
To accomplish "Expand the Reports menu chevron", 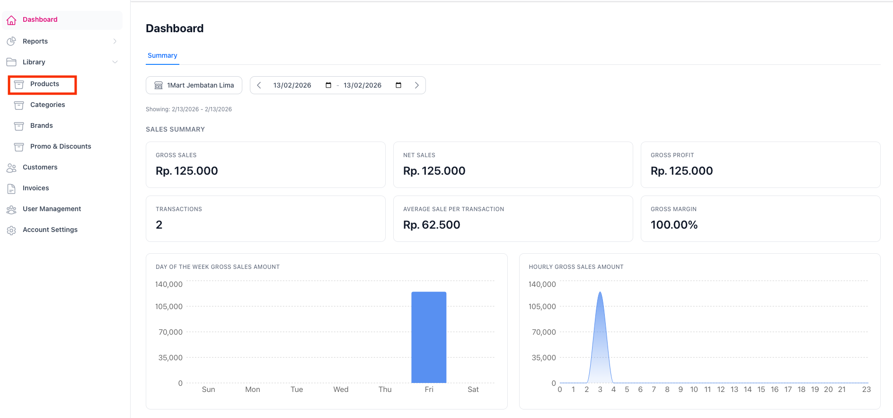I will tap(115, 41).
